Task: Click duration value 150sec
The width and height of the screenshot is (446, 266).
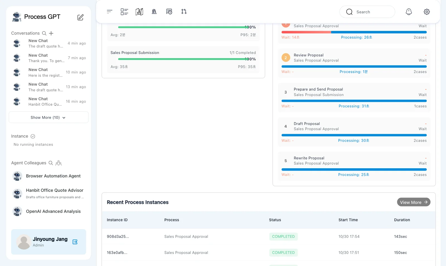Action: 401,253
